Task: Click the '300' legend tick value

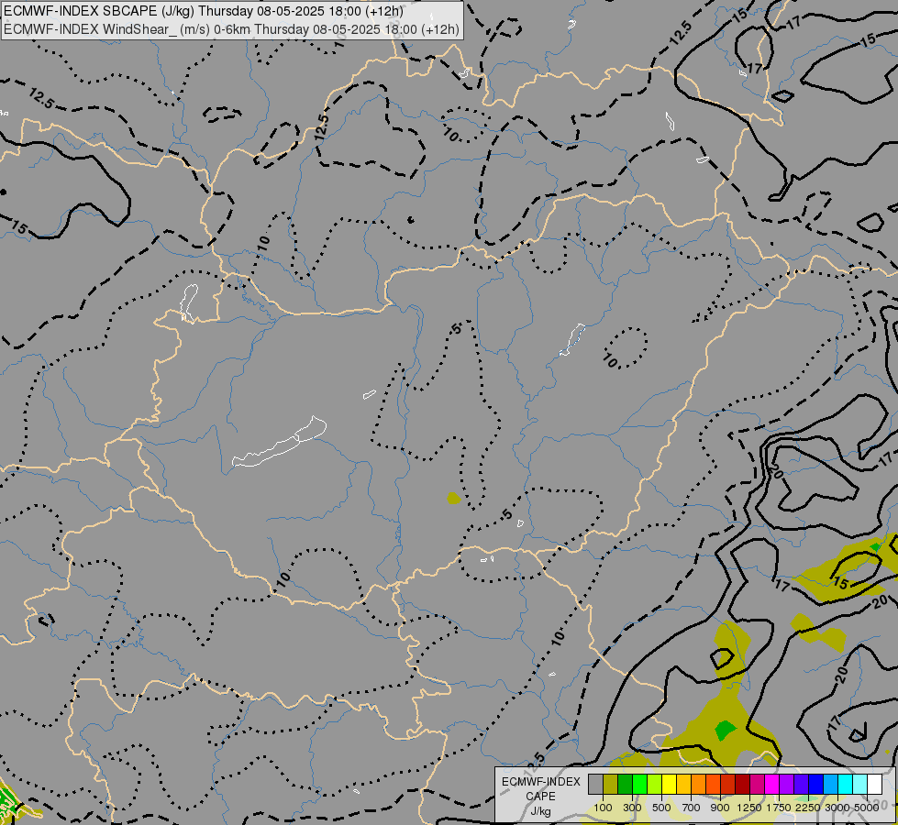Action: tap(632, 808)
